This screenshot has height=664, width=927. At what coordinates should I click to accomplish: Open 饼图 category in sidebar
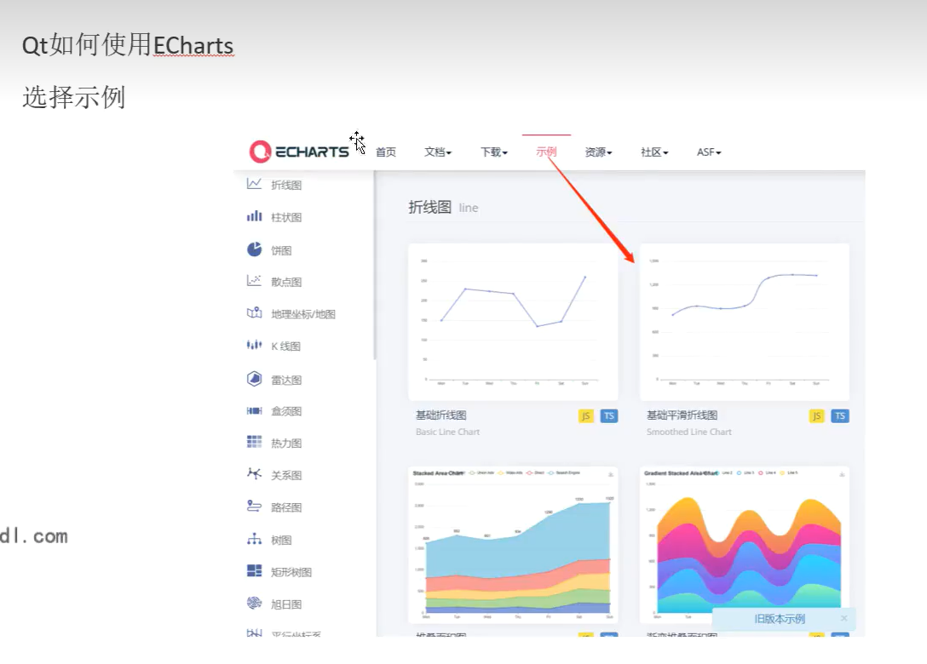(281, 250)
